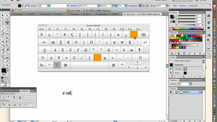Viewport: 217px width, 122px height.
Task: Select the Selection (black arrow) tool
Action: click(3, 15)
